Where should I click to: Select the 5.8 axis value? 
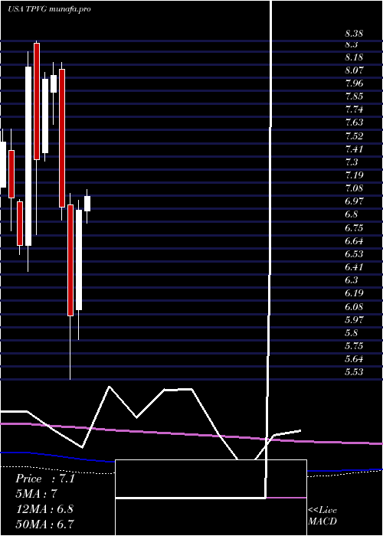pos(352,332)
